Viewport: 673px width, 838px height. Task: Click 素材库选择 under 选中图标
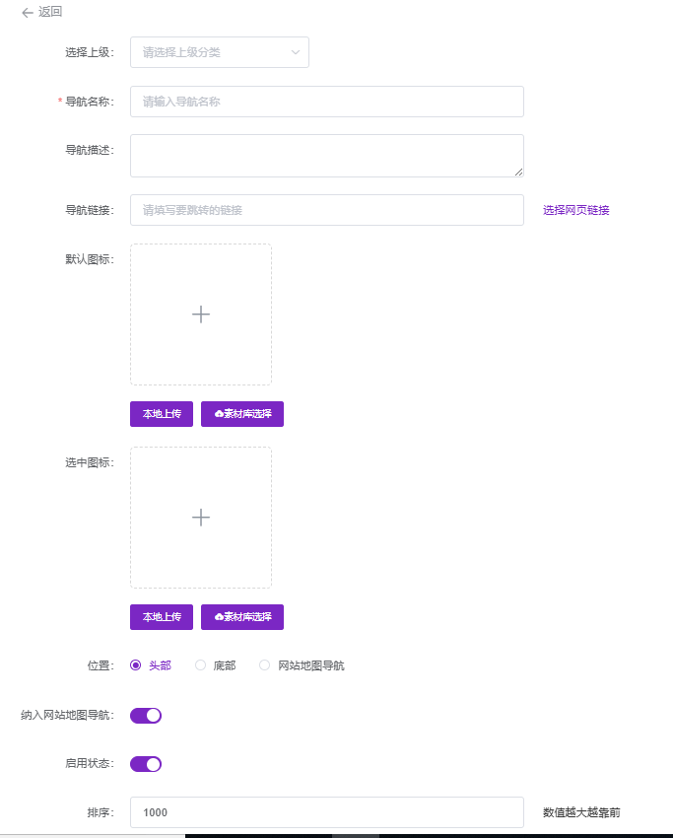coord(242,617)
